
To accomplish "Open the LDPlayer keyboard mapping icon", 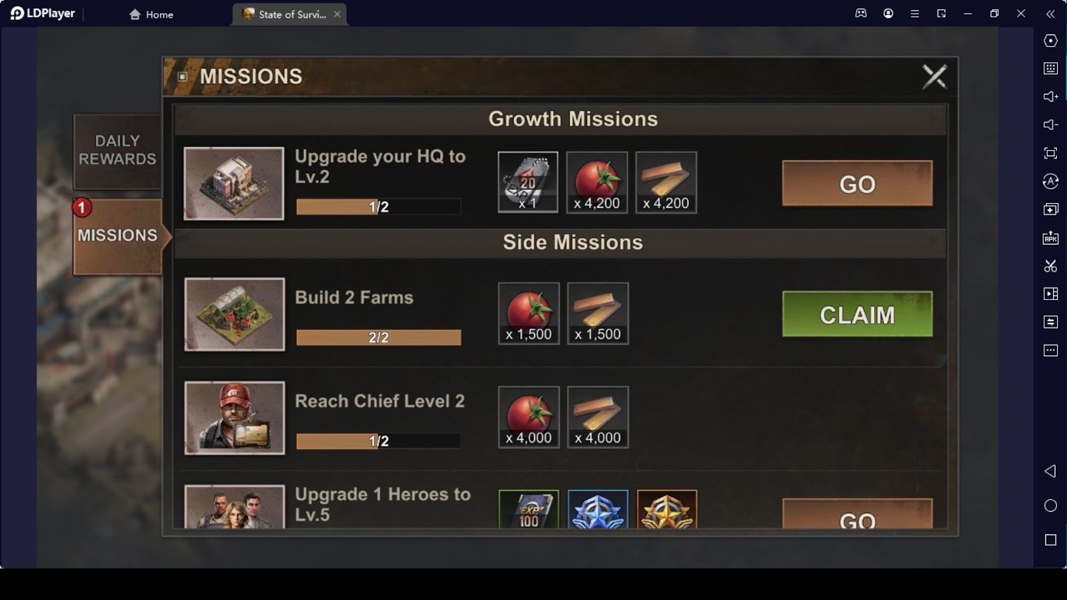I will [1050, 68].
